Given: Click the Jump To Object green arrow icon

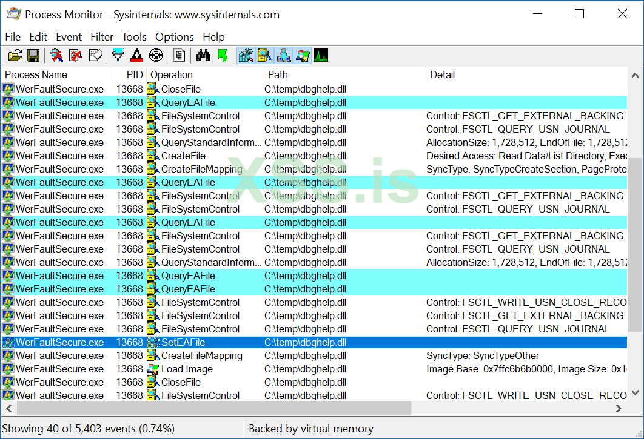Looking at the screenshot, I should pos(223,55).
